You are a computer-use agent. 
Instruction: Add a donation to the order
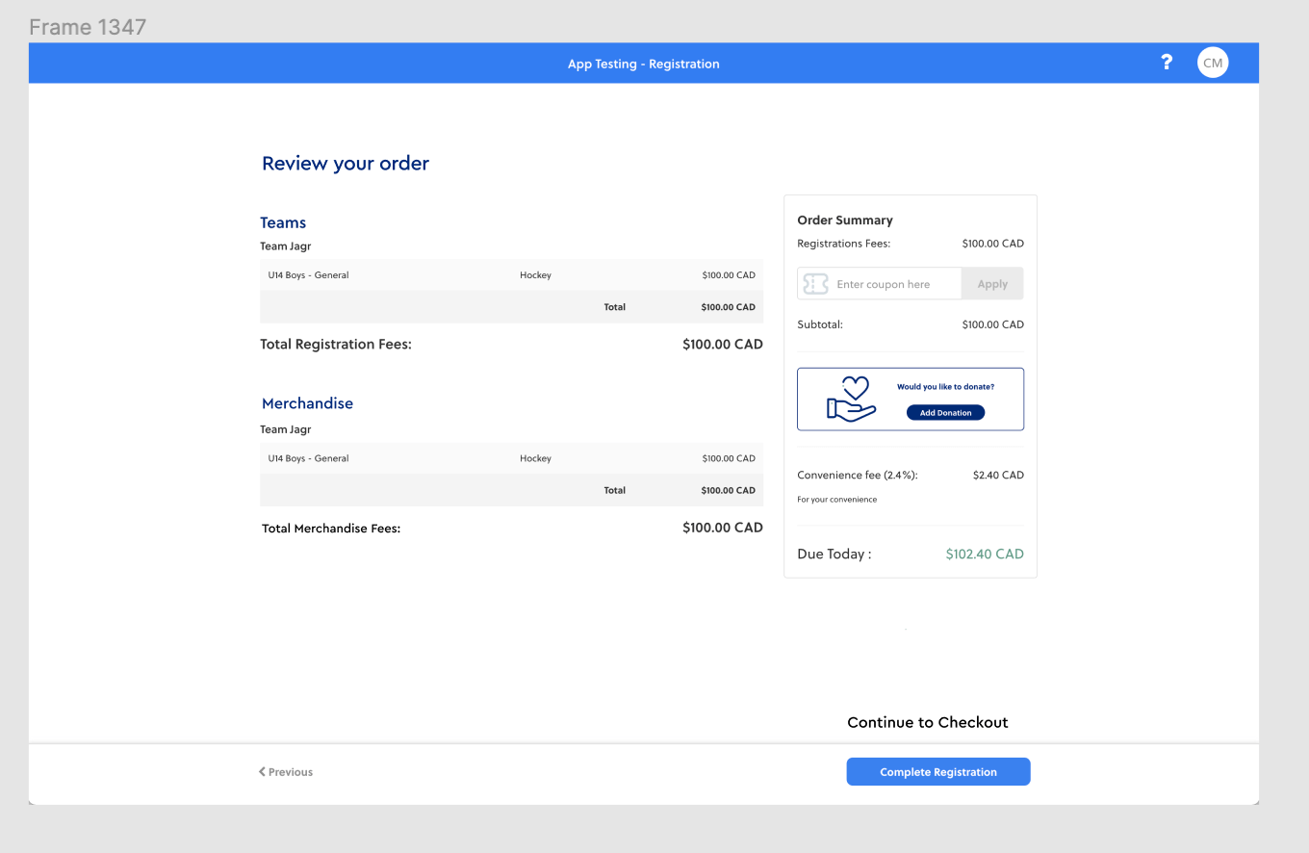[945, 412]
